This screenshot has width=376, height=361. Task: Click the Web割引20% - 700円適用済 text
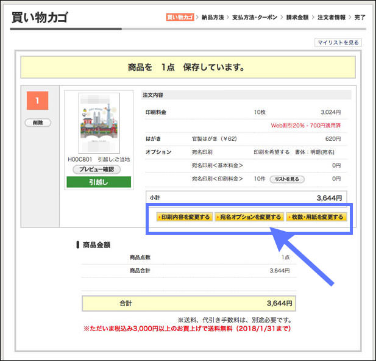pos(305,125)
